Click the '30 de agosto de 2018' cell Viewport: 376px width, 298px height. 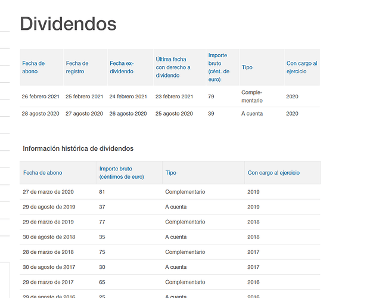49,237
